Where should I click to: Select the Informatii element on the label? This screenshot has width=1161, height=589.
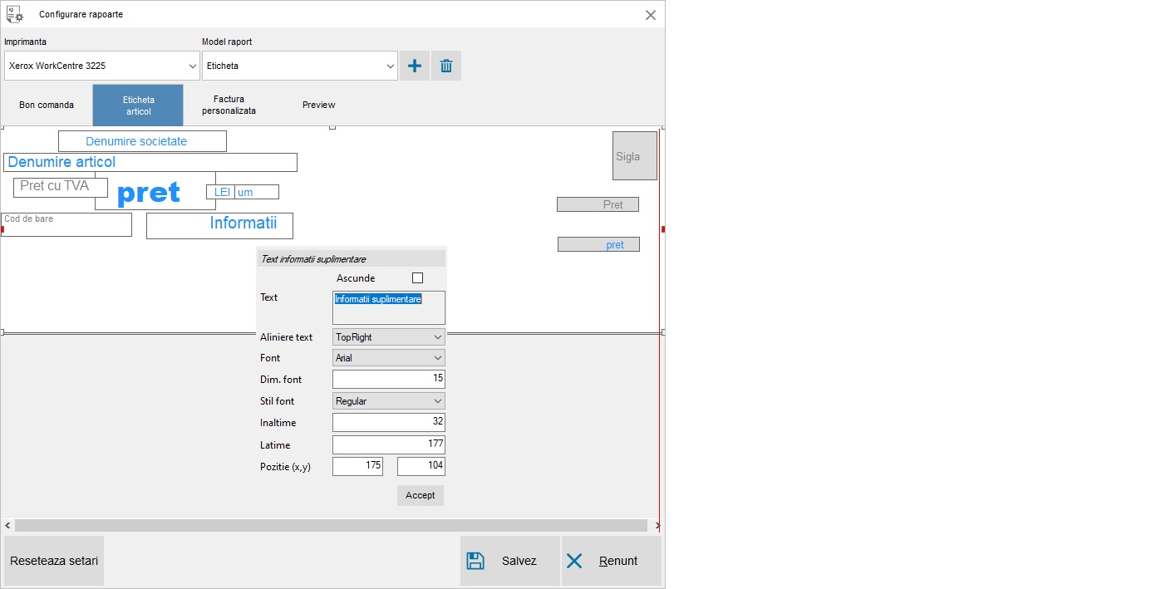tap(219, 226)
